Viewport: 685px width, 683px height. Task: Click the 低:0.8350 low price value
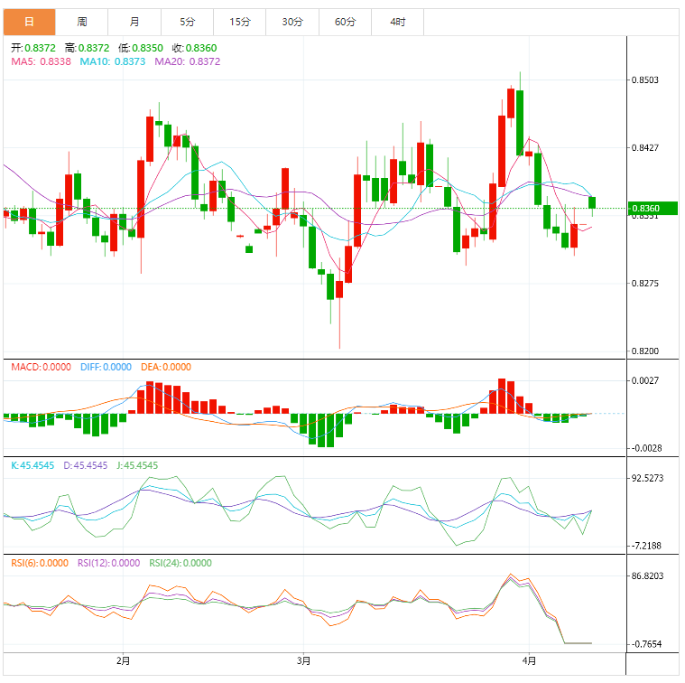pyautogui.click(x=141, y=48)
